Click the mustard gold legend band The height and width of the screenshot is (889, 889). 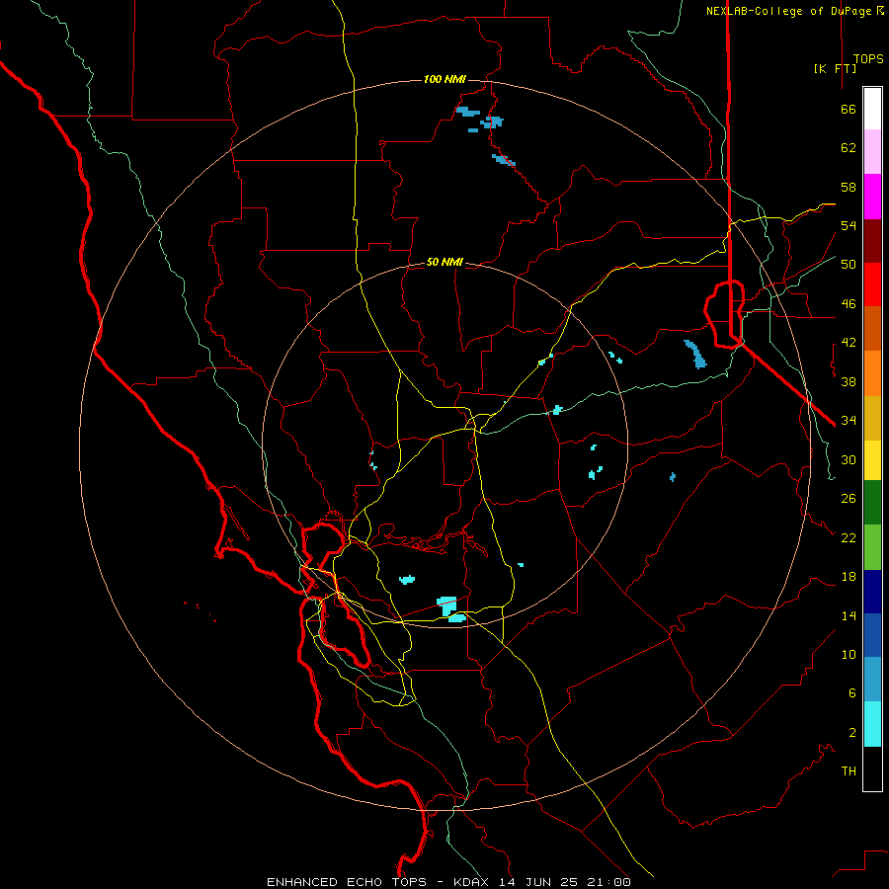coord(872,418)
